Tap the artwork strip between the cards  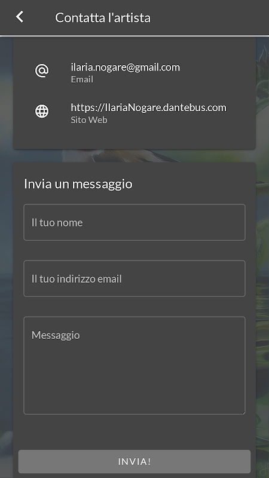click(134, 156)
